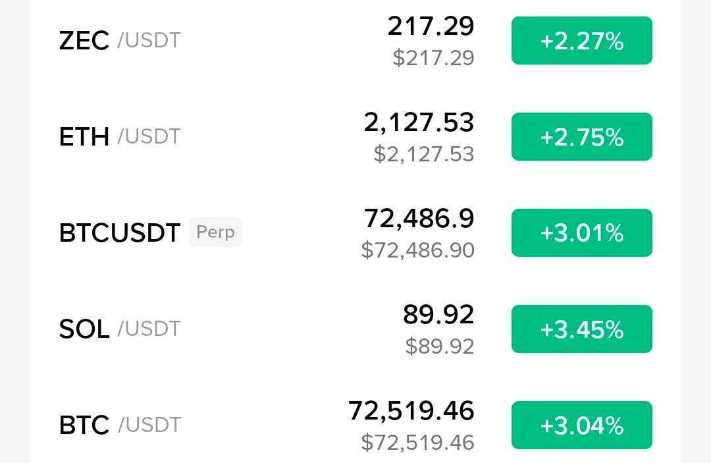
Task: Click the perpetual price 72,486.9
Action: 419,219
